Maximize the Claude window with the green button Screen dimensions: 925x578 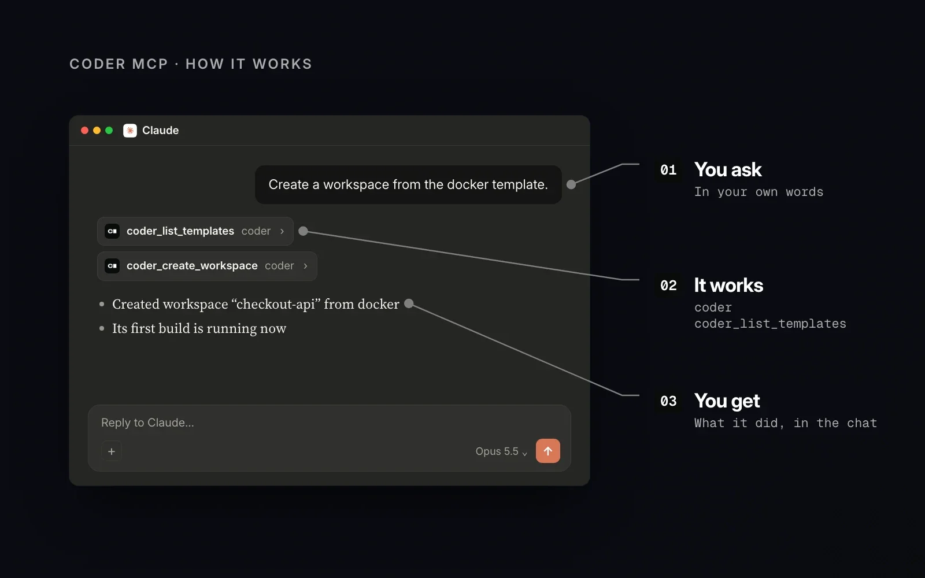coord(109,131)
